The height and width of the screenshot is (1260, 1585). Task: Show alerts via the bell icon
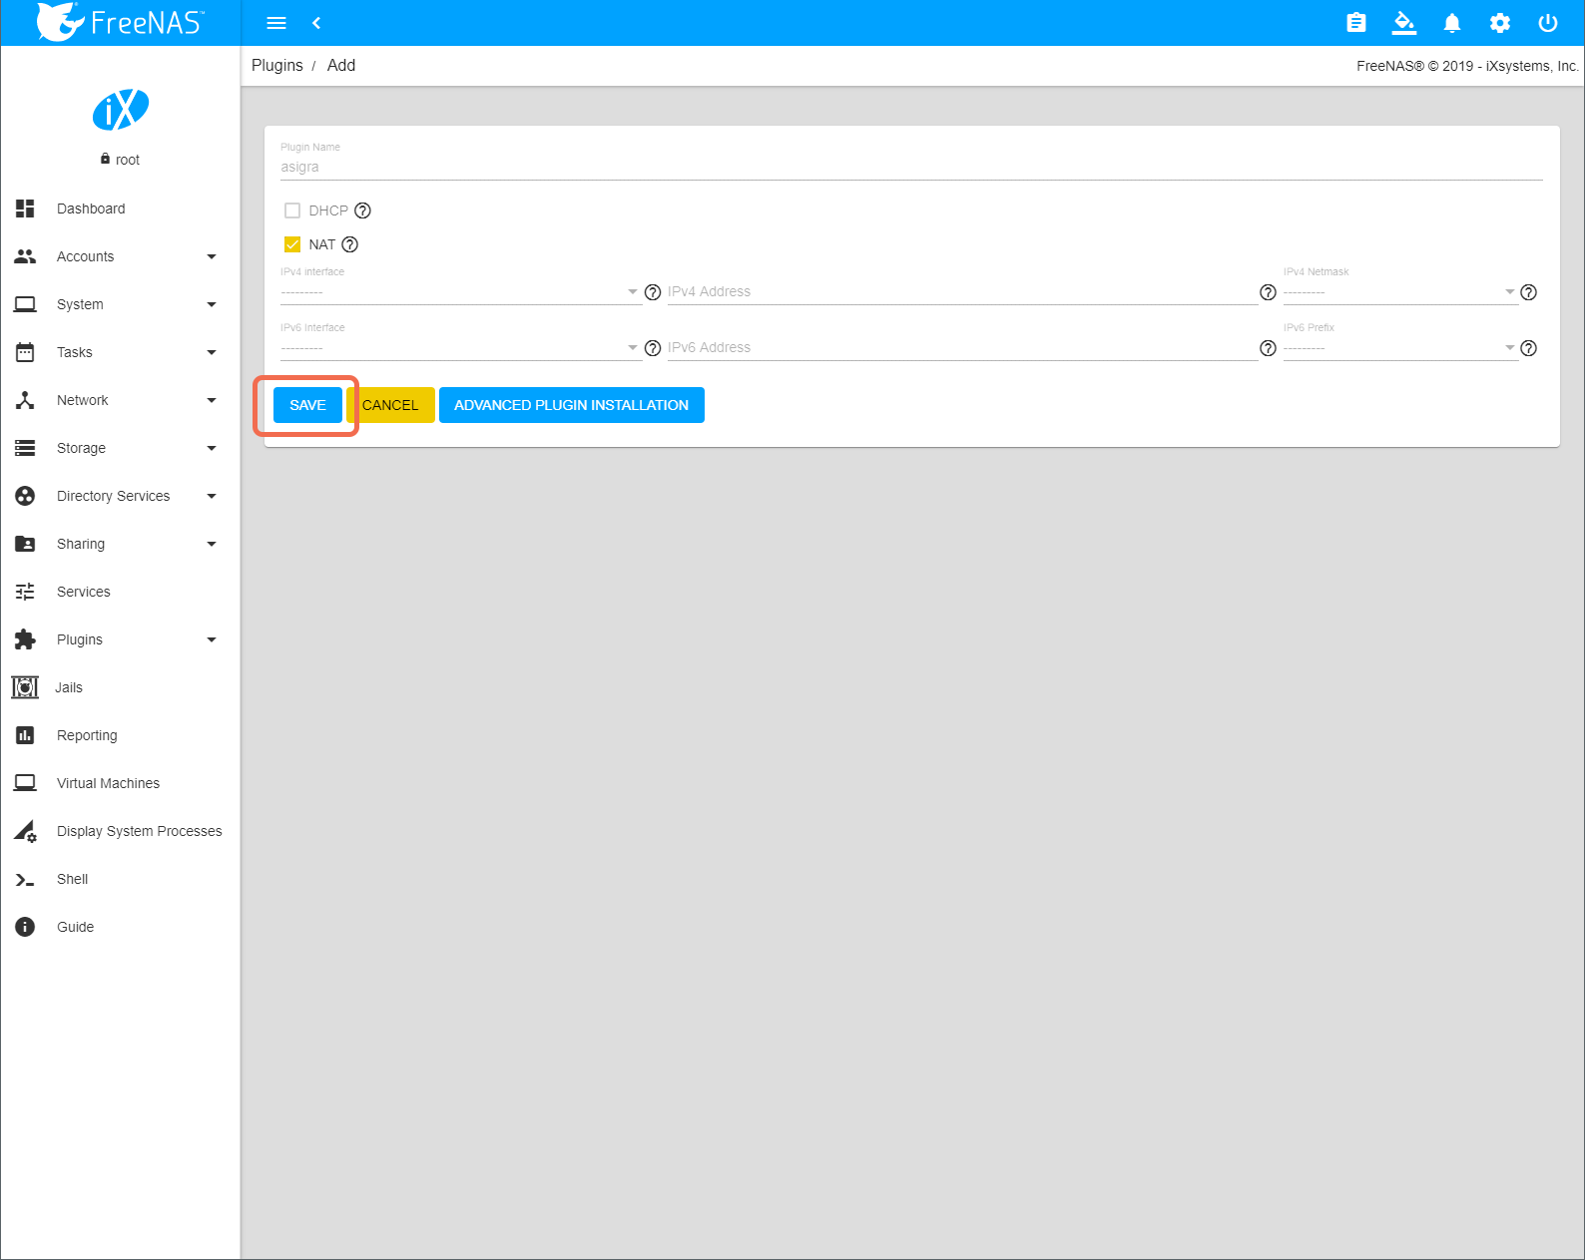pyautogui.click(x=1452, y=23)
